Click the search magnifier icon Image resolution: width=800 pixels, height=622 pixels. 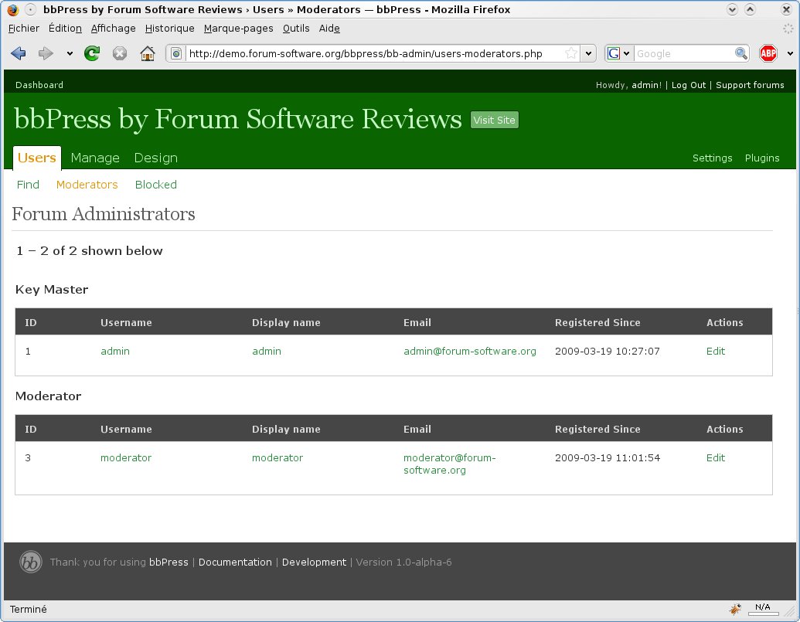coord(740,53)
